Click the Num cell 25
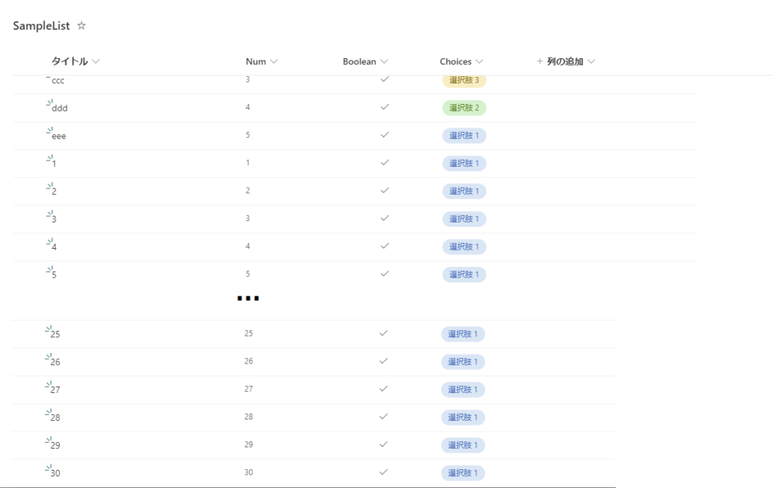Viewport: 773px width, 488px height. (248, 333)
